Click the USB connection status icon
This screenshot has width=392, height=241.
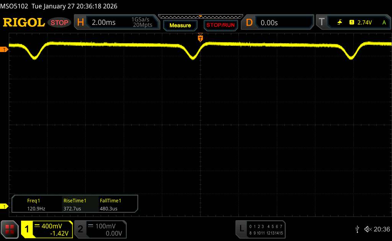[x=357, y=229]
